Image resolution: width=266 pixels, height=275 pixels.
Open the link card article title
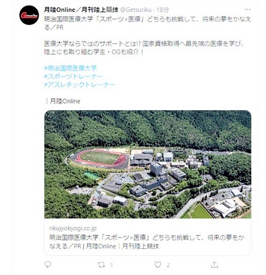147,241
